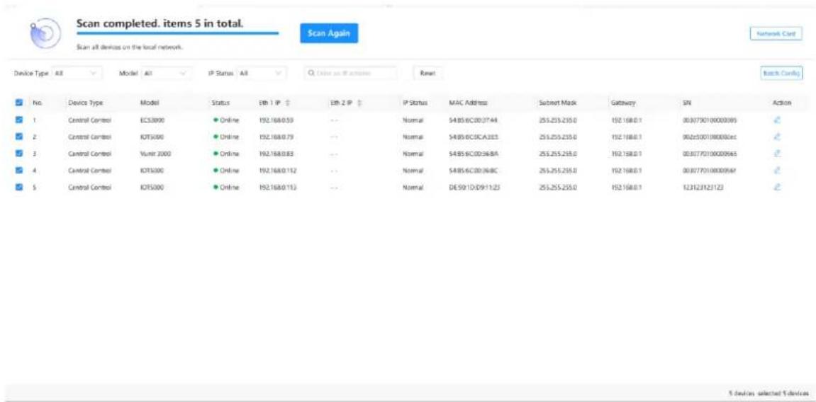Click the SN value 123123123123

pyautogui.click(x=703, y=186)
